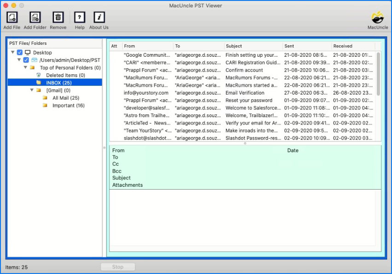
Task: Click the Stop button
Action: click(x=118, y=267)
